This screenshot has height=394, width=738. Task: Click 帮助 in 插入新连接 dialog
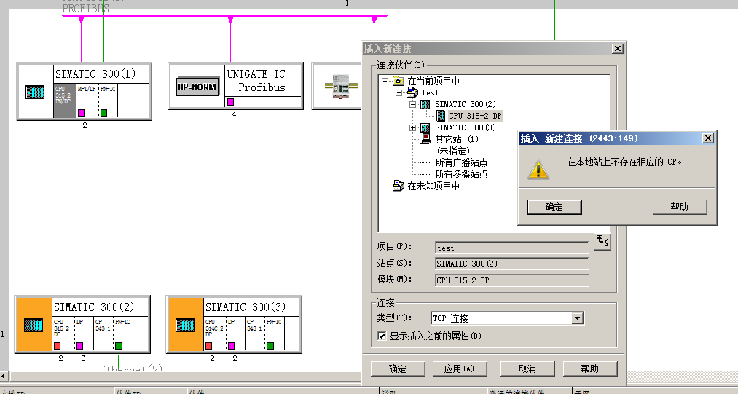(589, 369)
